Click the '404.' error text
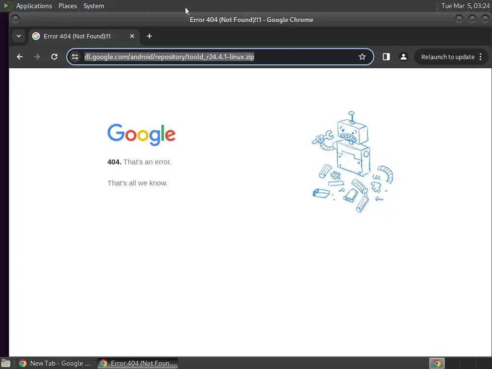This screenshot has width=492, height=369. coord(114,162)
